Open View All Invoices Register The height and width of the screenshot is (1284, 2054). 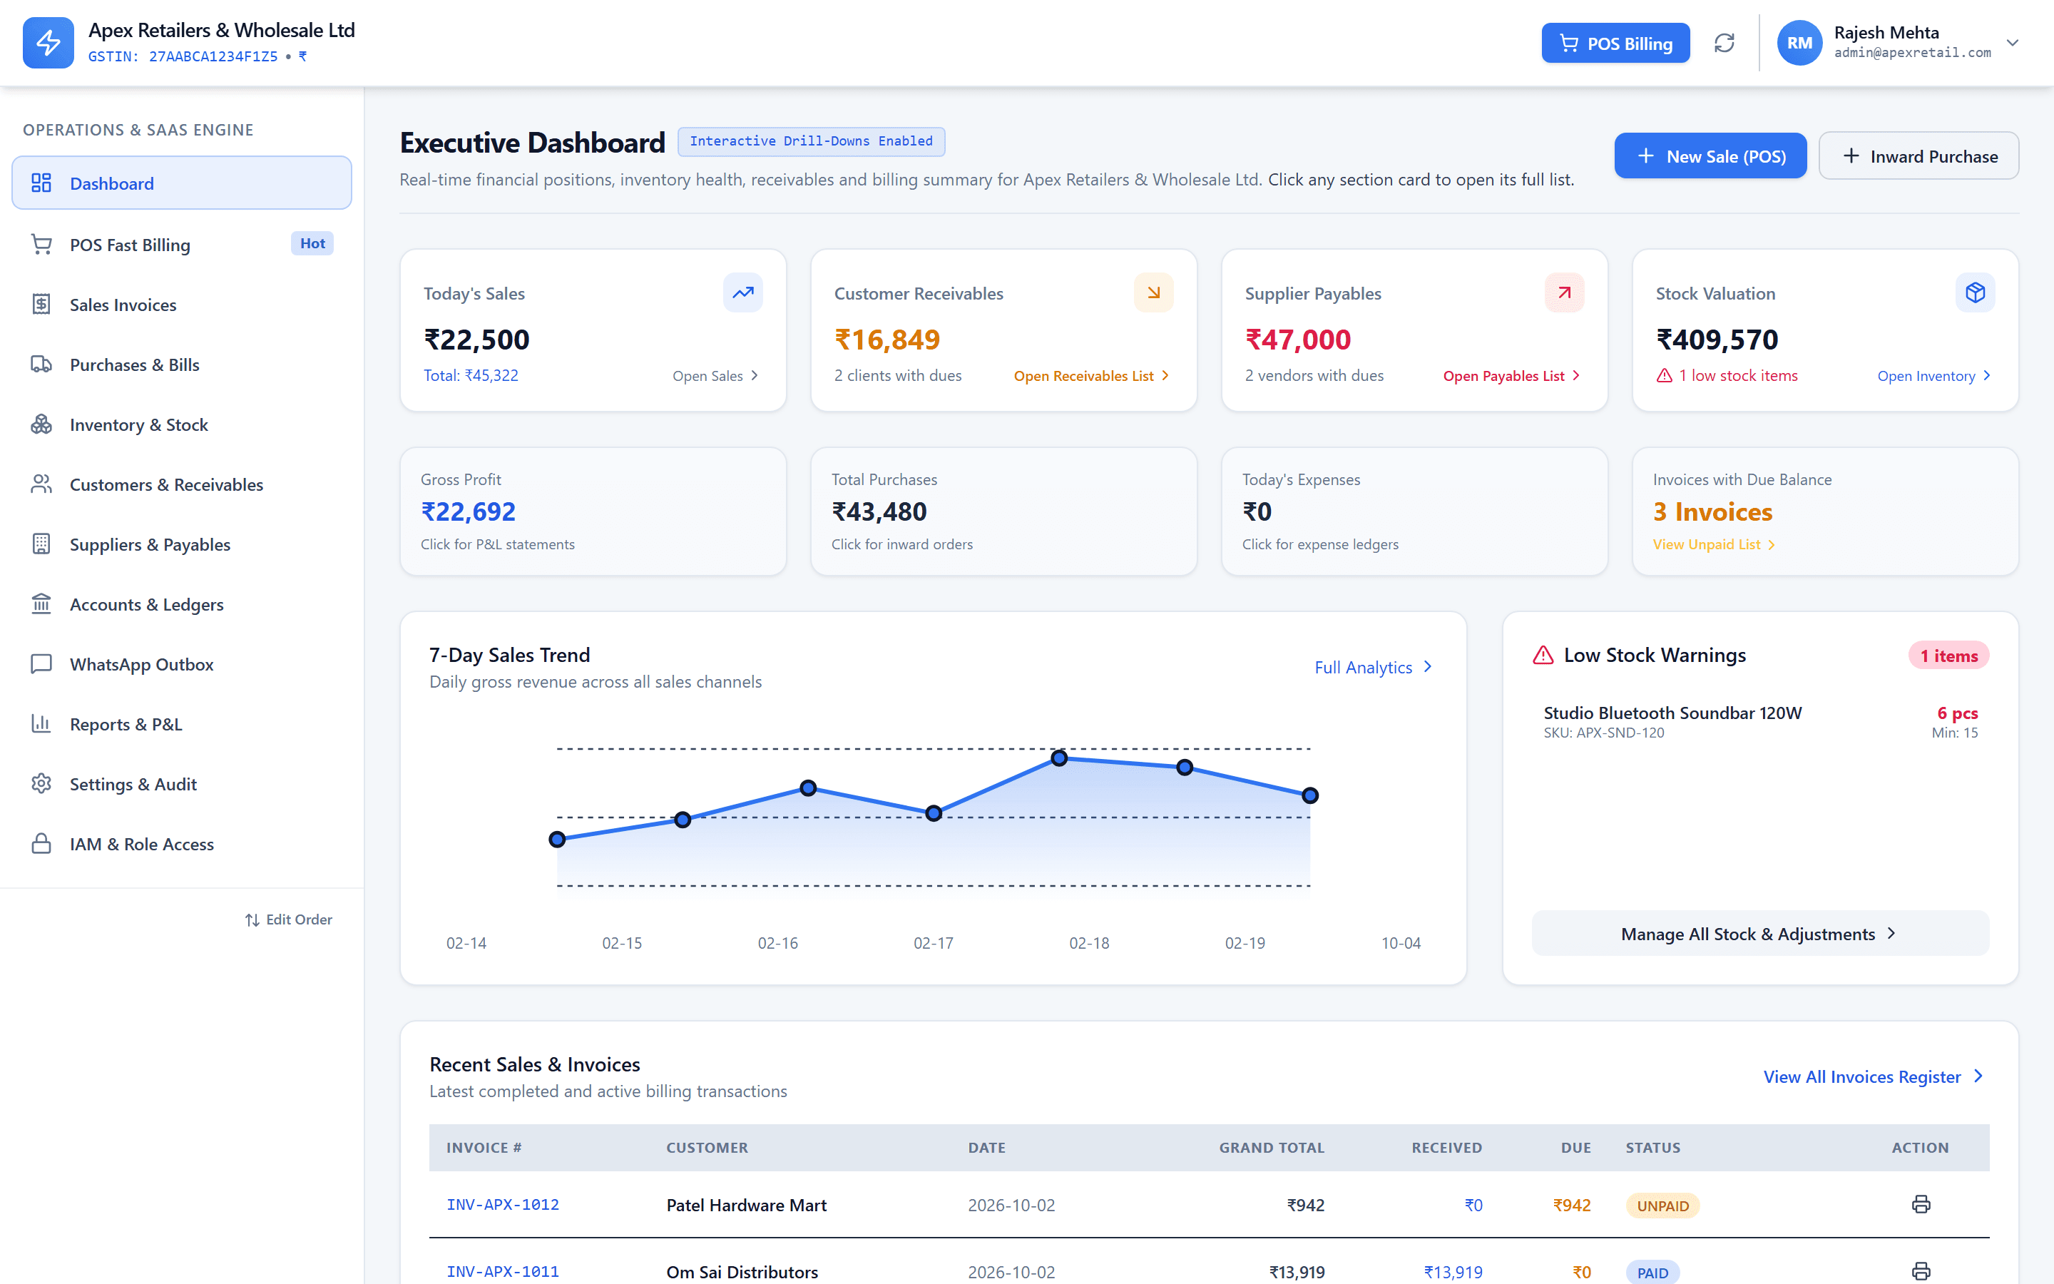click(x=1874, y=1076)
